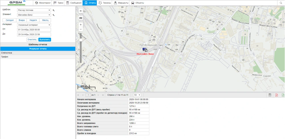Click the wrench icon next to Шаблон
This screenshot has width=285, height=139.
click(x=54, y=10)
